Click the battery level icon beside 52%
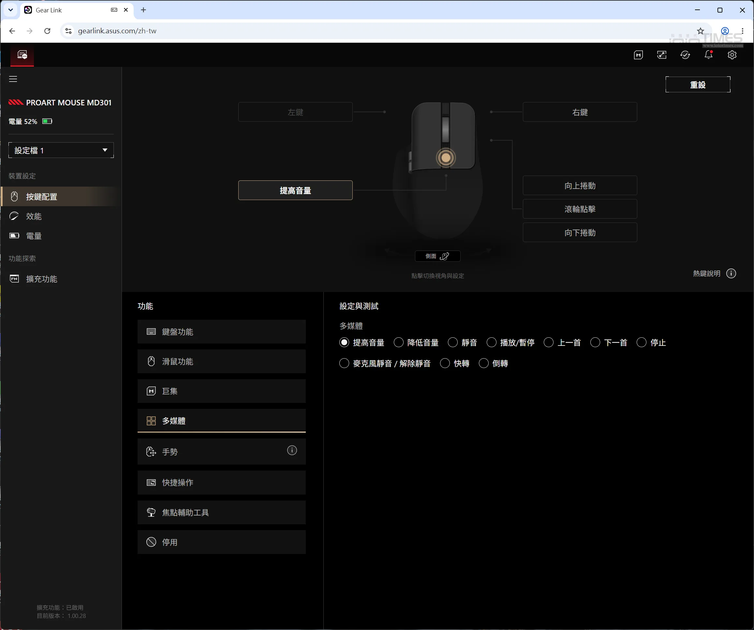The width and height of the screenshot is (754, 630). (x=47, y=121)
